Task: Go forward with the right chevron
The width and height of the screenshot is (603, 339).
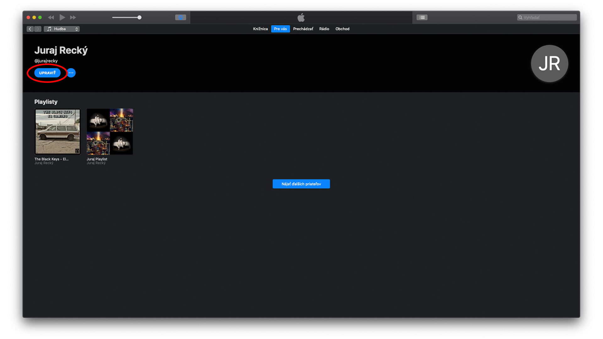Action: [x=38, y=29]
